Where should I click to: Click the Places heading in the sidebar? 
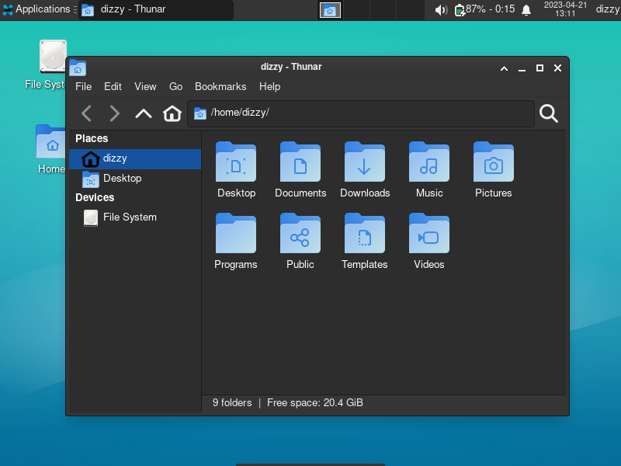point(92,139)
